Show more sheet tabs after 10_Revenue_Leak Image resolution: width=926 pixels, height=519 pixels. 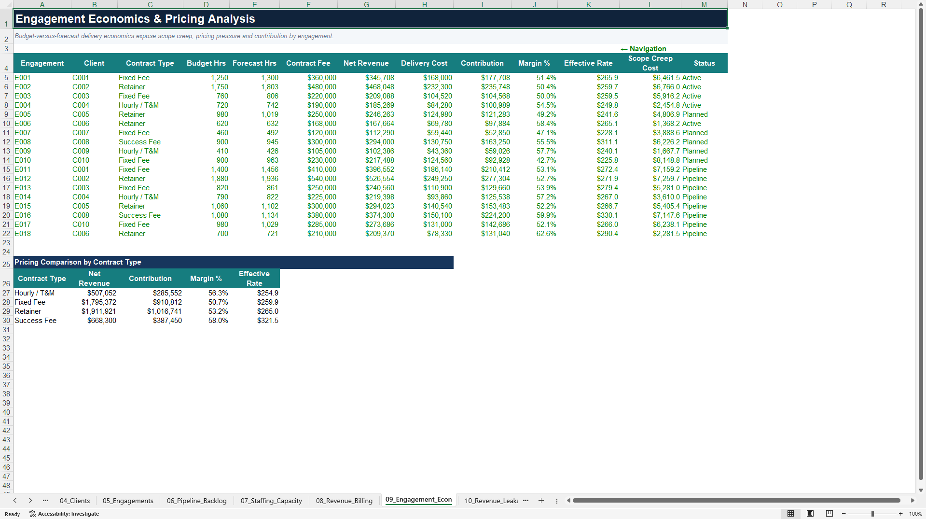[525, 501]
